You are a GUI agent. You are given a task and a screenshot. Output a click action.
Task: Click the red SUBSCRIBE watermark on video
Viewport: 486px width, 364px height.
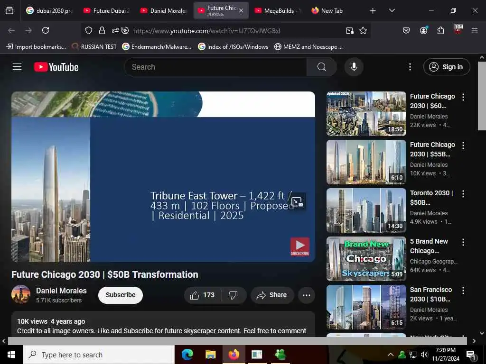coord(300,246)
